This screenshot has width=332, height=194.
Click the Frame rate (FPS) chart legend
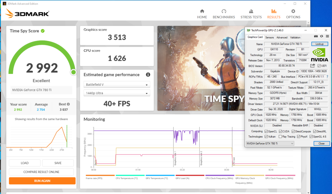coord(100,177)
